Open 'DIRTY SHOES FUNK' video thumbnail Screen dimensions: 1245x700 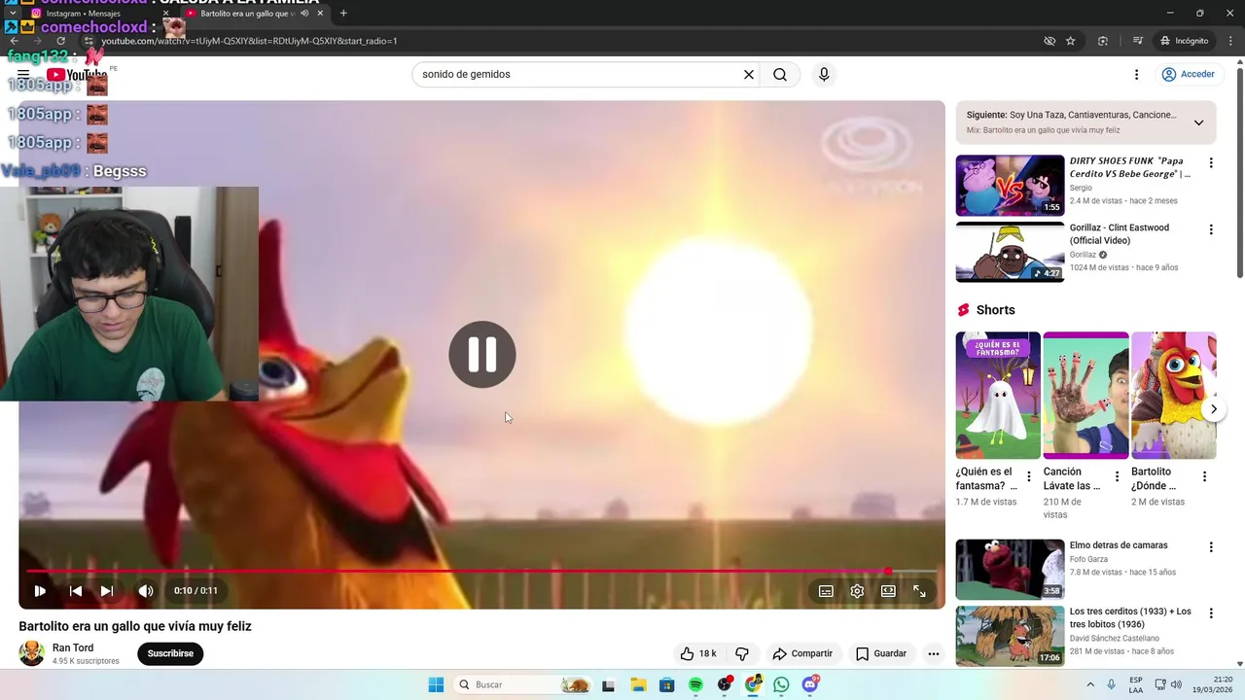click(x=1010, y=186)
